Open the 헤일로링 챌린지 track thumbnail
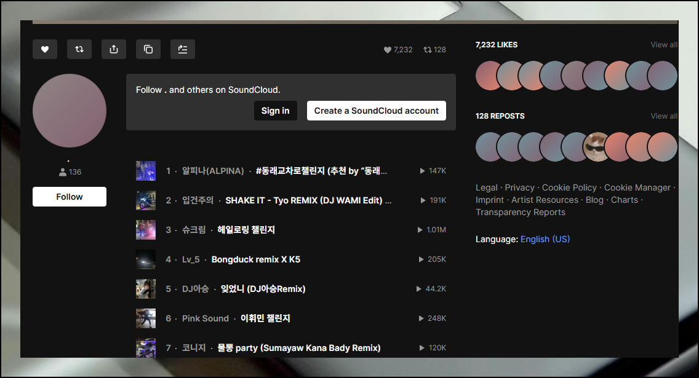 pyautogui.click(x=146, y=230)
